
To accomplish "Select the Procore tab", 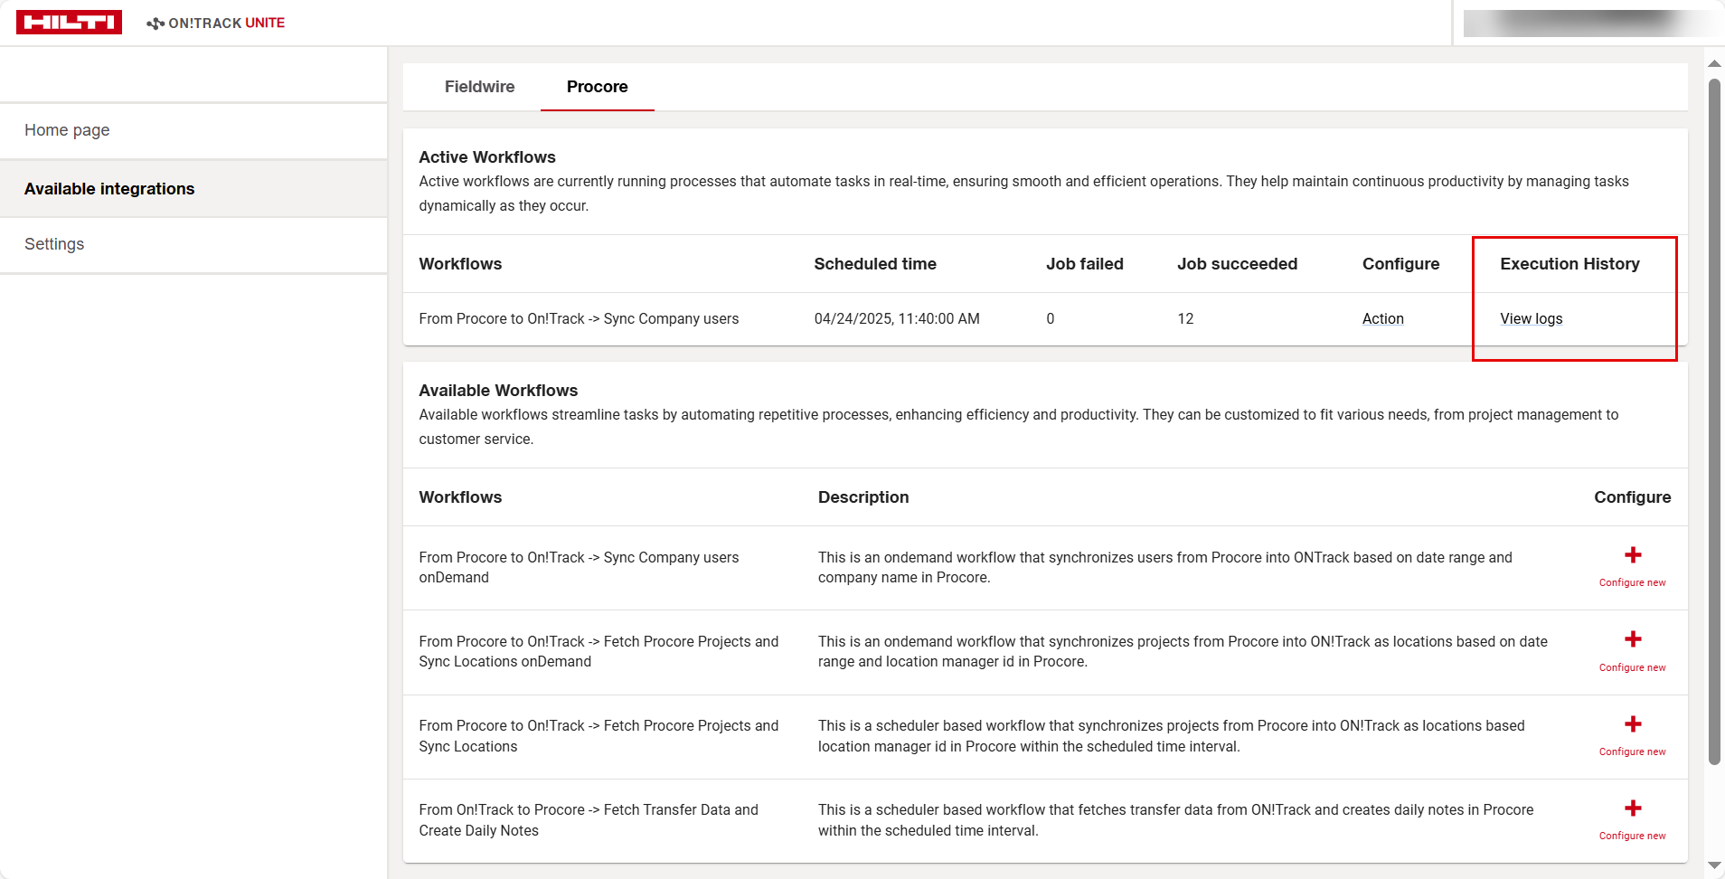I will click(598, 87).
